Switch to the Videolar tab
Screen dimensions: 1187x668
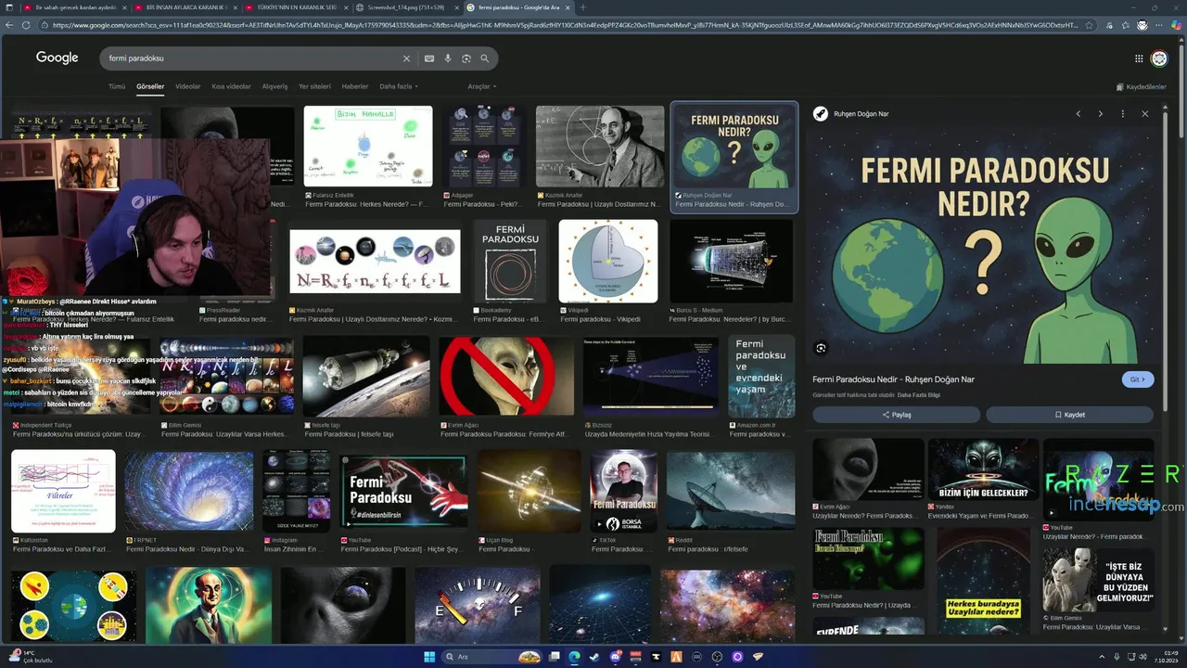[187, 86]
